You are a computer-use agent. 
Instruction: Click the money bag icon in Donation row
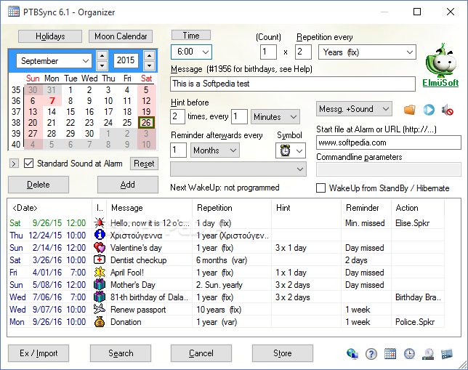pos(100,322)
